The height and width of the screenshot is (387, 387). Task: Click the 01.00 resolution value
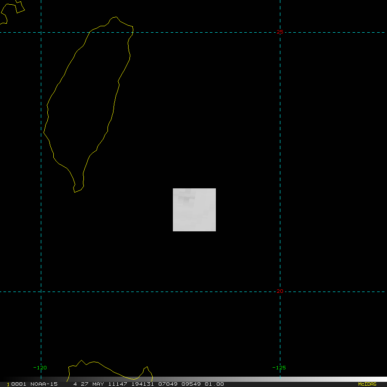[x=214, y=384]
